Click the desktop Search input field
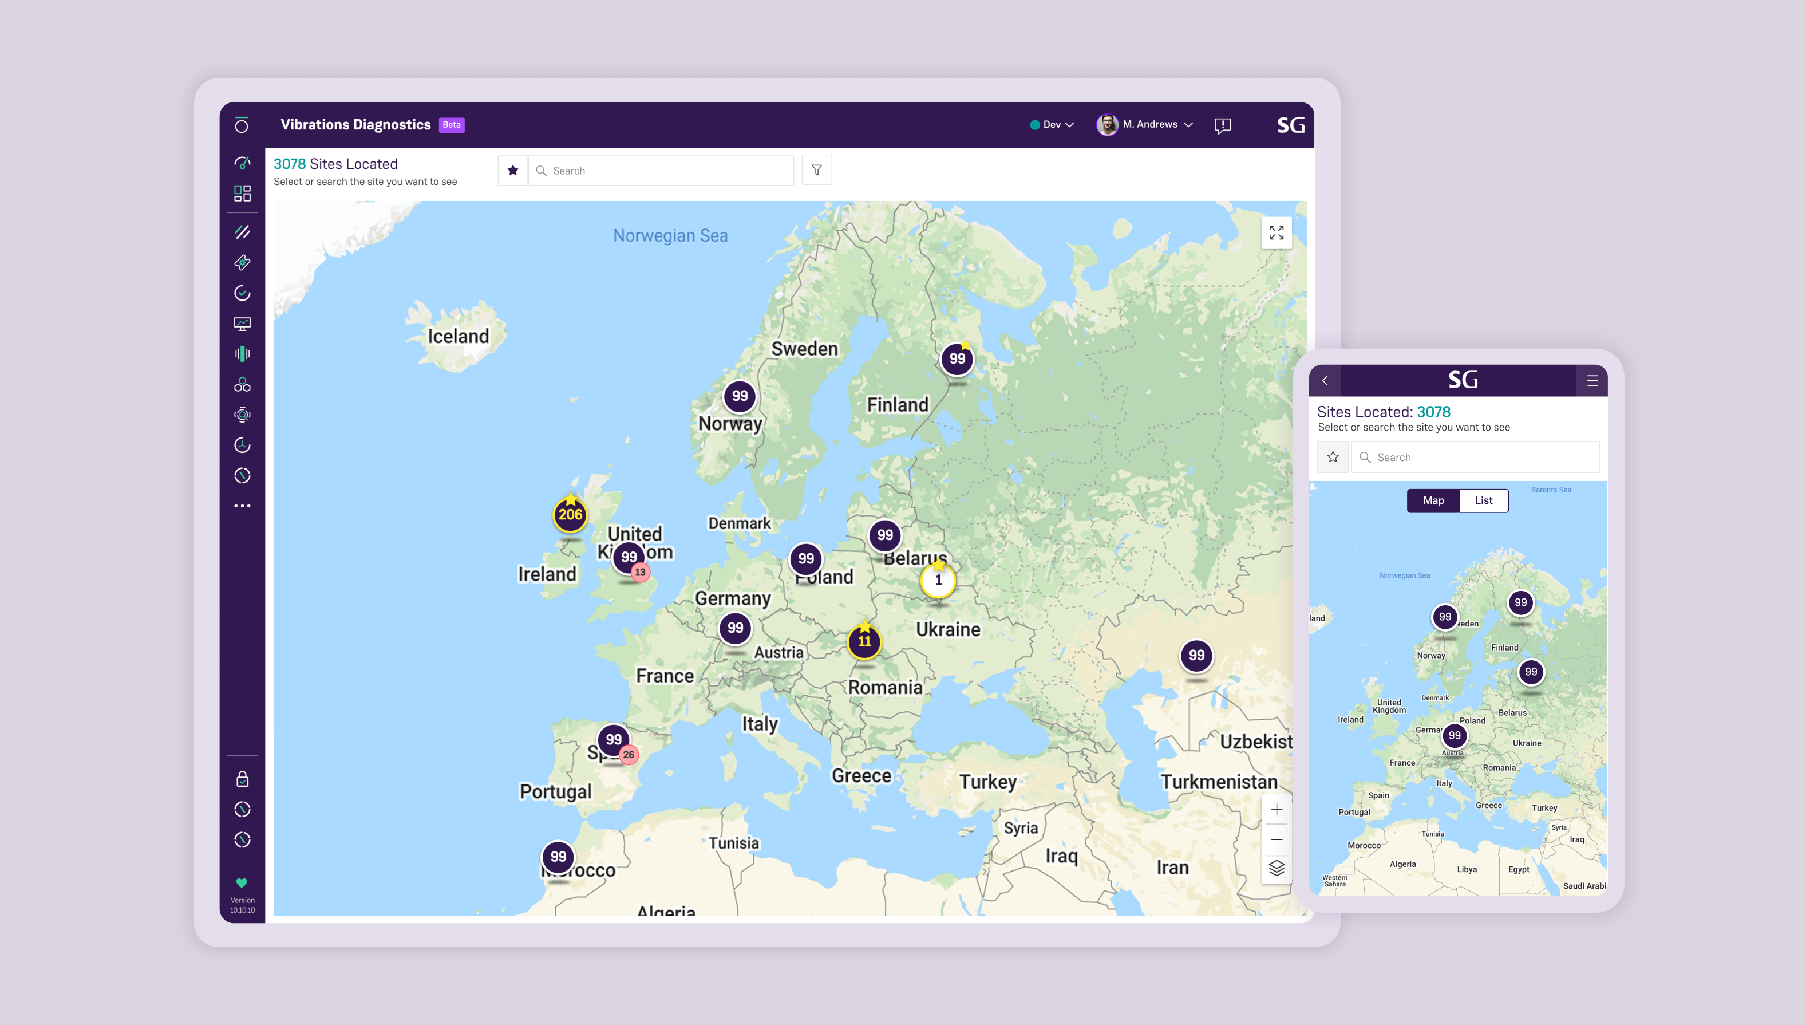 [x=661, y=171]
